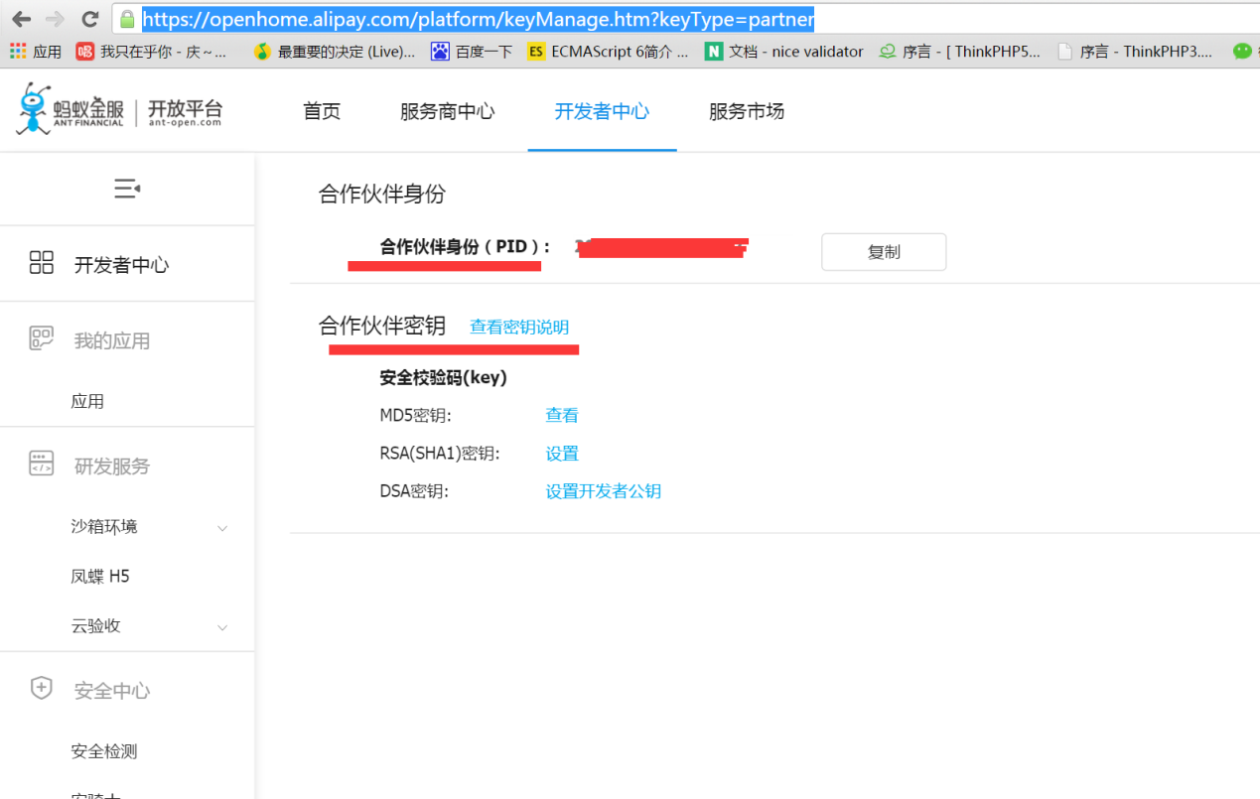Viewport: 1260px width, 799px height.
Task: Open the Apps grid bookmark icon
Action: [x=18, y=51]
